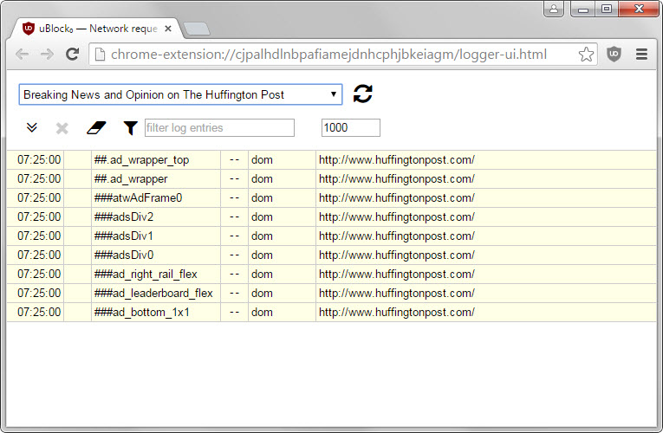Bookmark this page with the star icon

[586, 54]
